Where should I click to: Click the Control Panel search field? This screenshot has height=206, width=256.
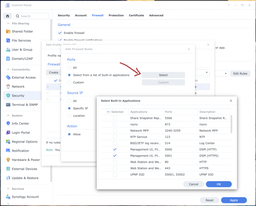(31, 16)
